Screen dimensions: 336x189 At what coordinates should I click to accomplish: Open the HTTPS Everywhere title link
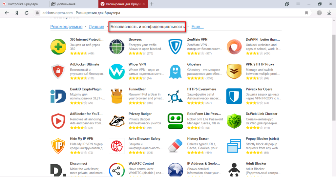(201, 89)
